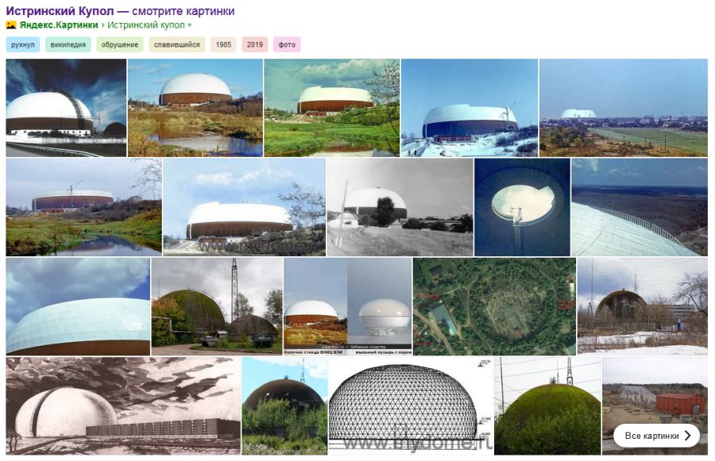Open the moss-covered green dome photo

pos(547,405)
